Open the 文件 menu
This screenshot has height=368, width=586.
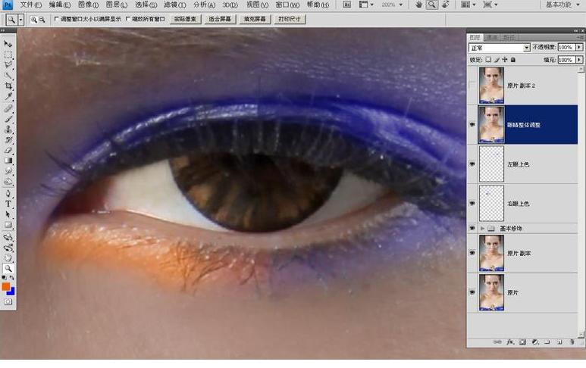tap(30, 5)
